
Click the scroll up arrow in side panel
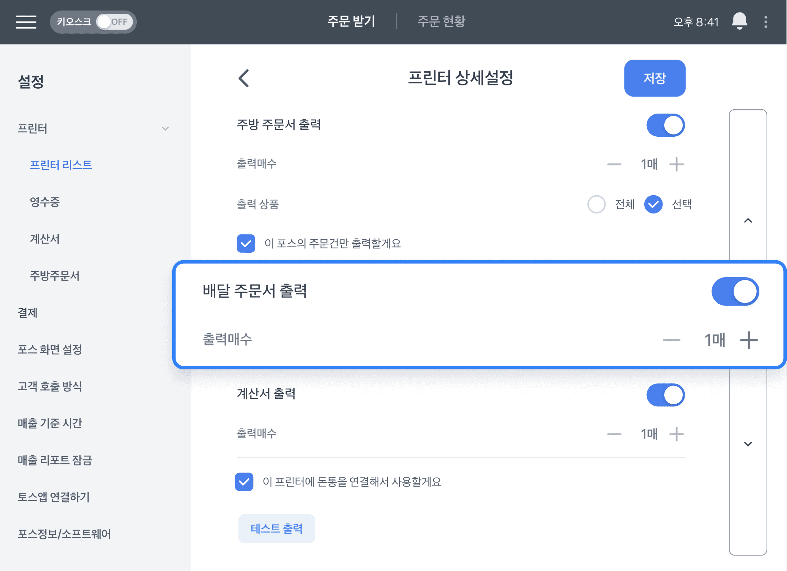(748, 221)
